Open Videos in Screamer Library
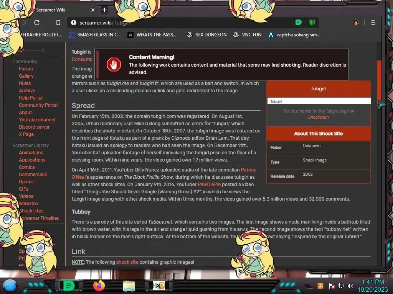393x294 pixels. click(x=26, y=196)
